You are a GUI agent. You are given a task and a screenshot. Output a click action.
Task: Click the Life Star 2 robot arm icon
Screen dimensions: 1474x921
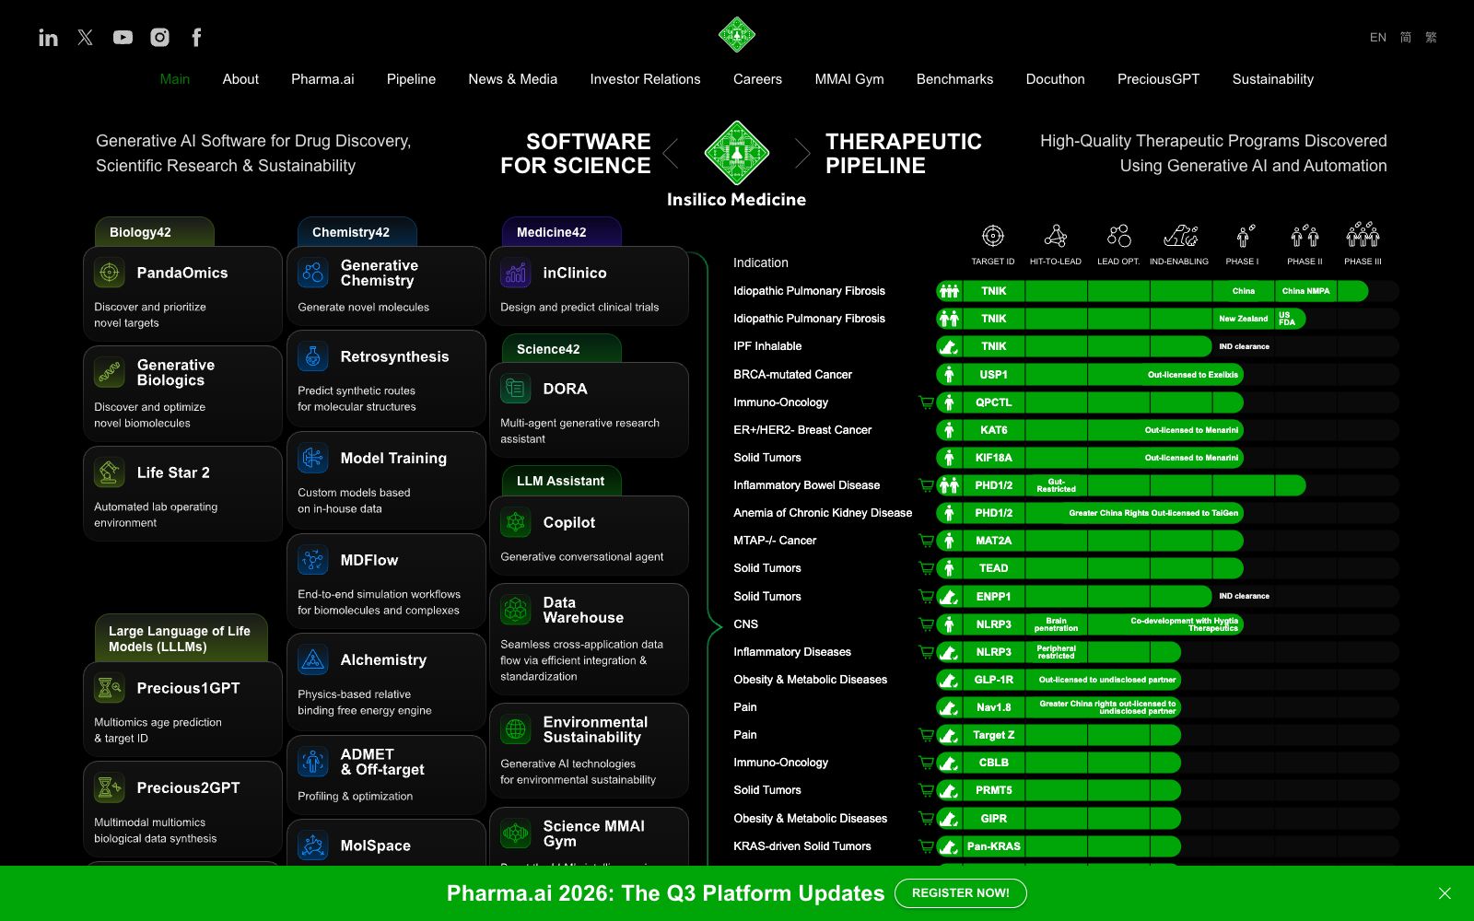(110, 472)
